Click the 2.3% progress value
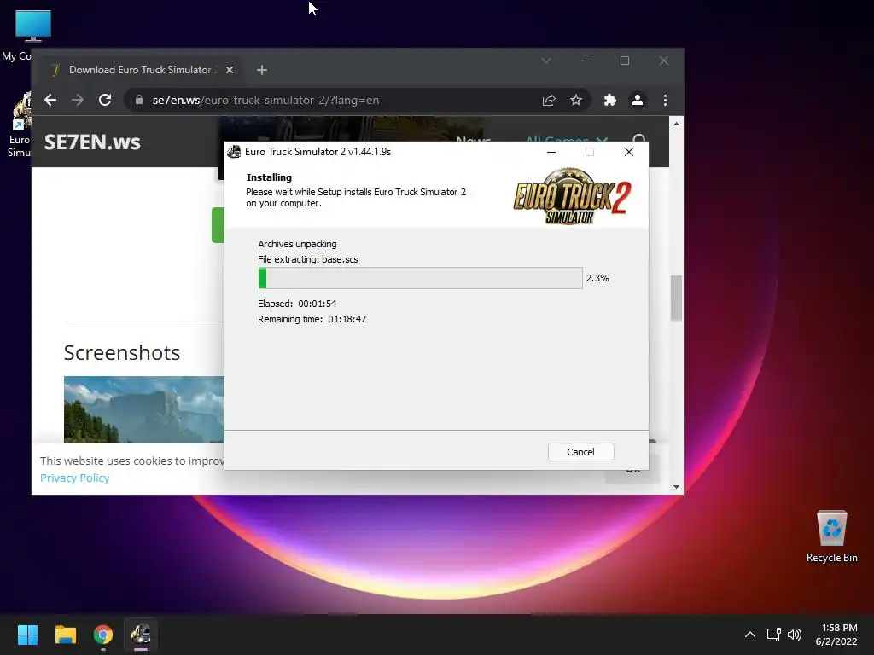This screenshot has height=655, width=874. pyautogui.click(x=597, y=278)
